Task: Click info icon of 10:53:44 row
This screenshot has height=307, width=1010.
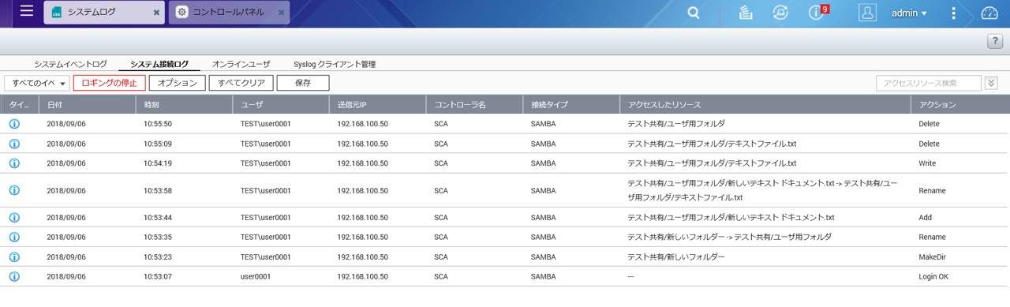Action: [x=14, y=217]
